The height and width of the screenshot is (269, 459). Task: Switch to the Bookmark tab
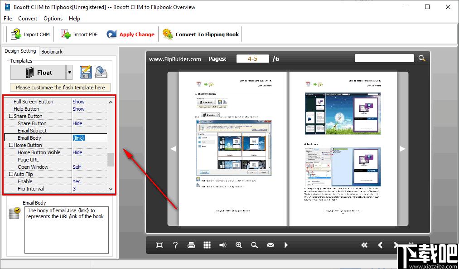(x=52, y=52)
